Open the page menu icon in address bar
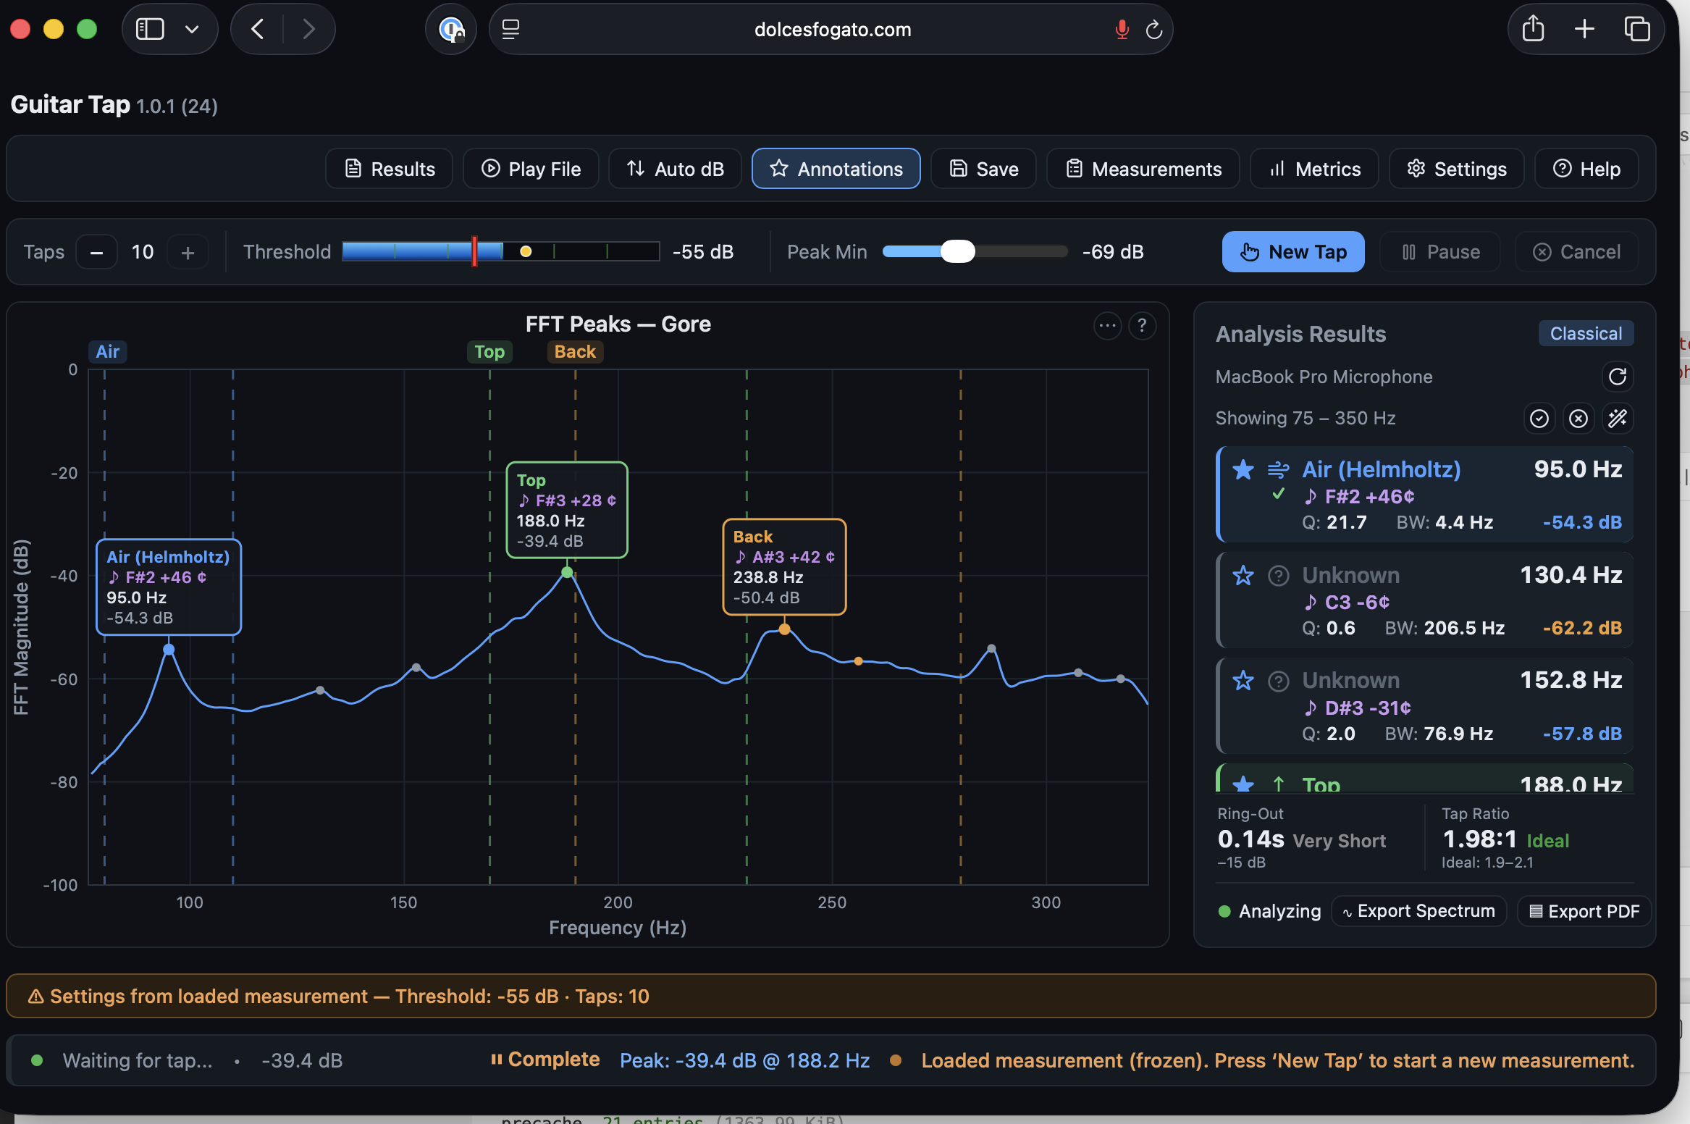The height and width of the screenshot is (1124, 1690). 510,29
